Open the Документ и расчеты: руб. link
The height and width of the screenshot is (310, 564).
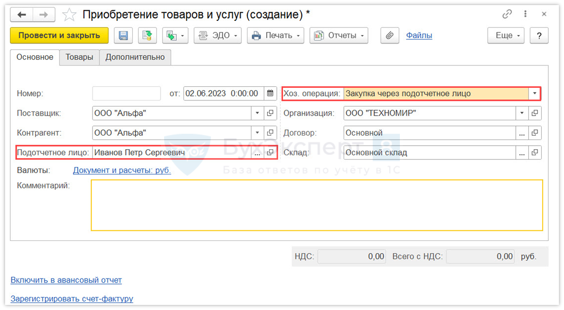click(122, 170)
